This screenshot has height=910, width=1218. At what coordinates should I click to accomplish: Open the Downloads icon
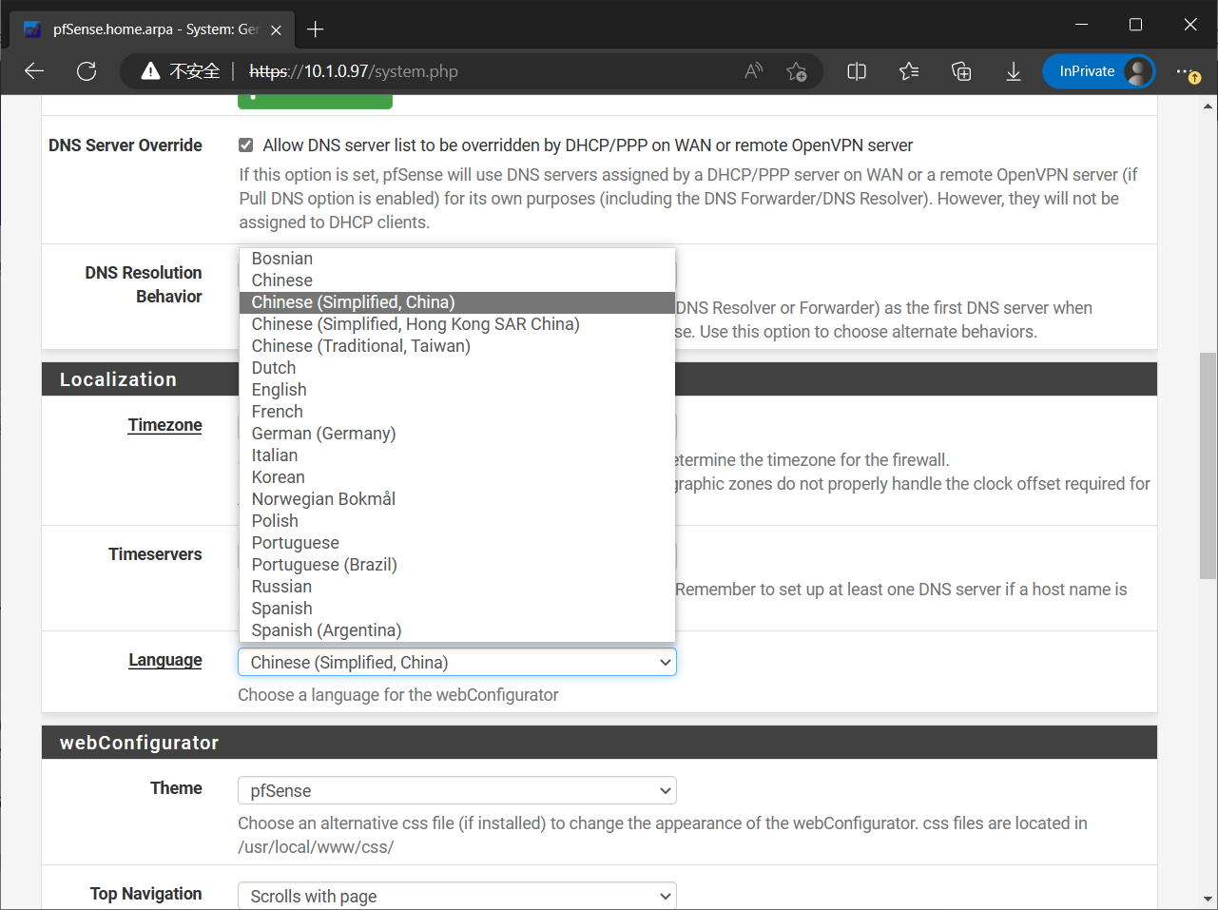(x=1014, y=71)
